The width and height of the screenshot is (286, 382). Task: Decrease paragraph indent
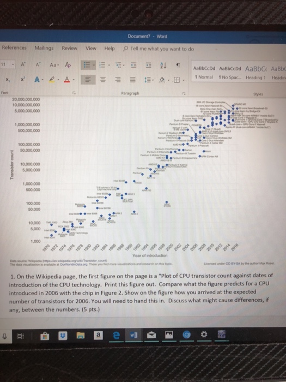click(134, 65)
